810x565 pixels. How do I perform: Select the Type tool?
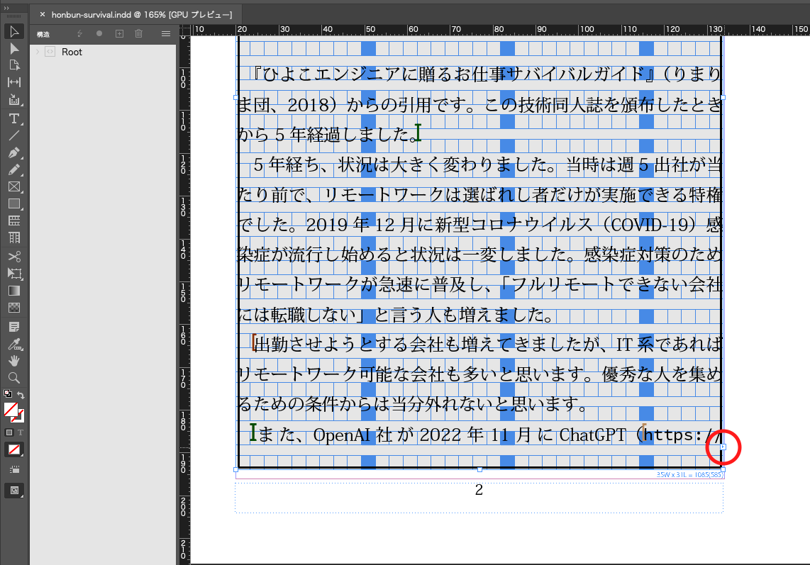[x=14, y=119]
